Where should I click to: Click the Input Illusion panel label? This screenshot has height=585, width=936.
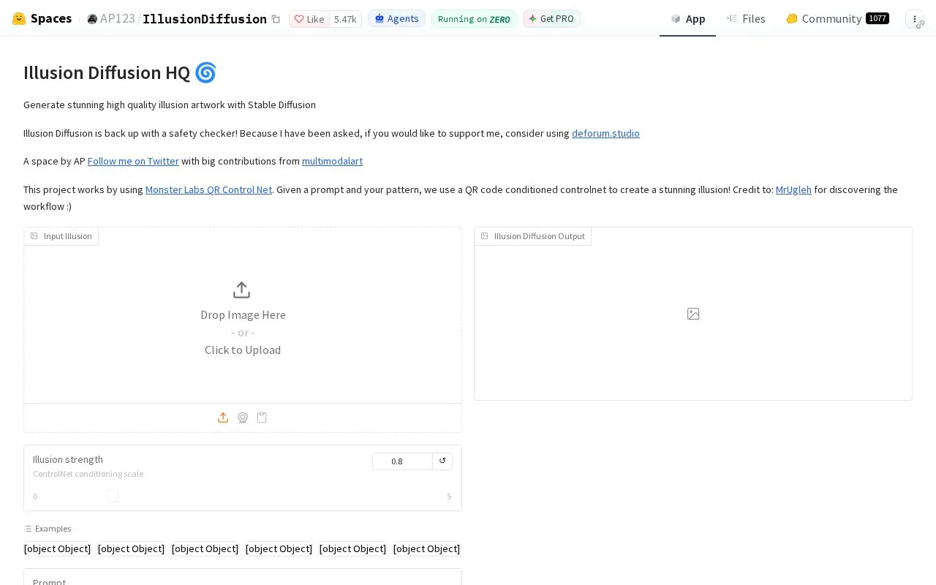click(x=61, y=236)
